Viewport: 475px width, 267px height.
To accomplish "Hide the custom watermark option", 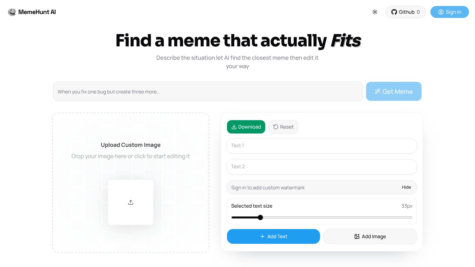I will click(x=406, y=187).
